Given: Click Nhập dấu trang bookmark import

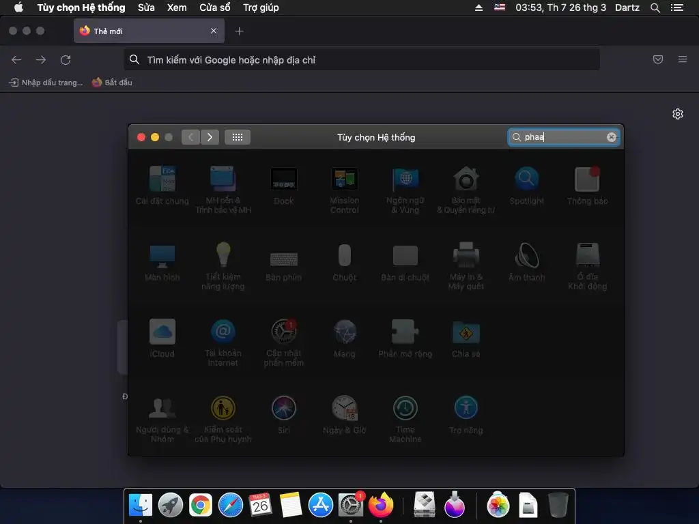Looking at the screenshot, I should coord(46,83).
